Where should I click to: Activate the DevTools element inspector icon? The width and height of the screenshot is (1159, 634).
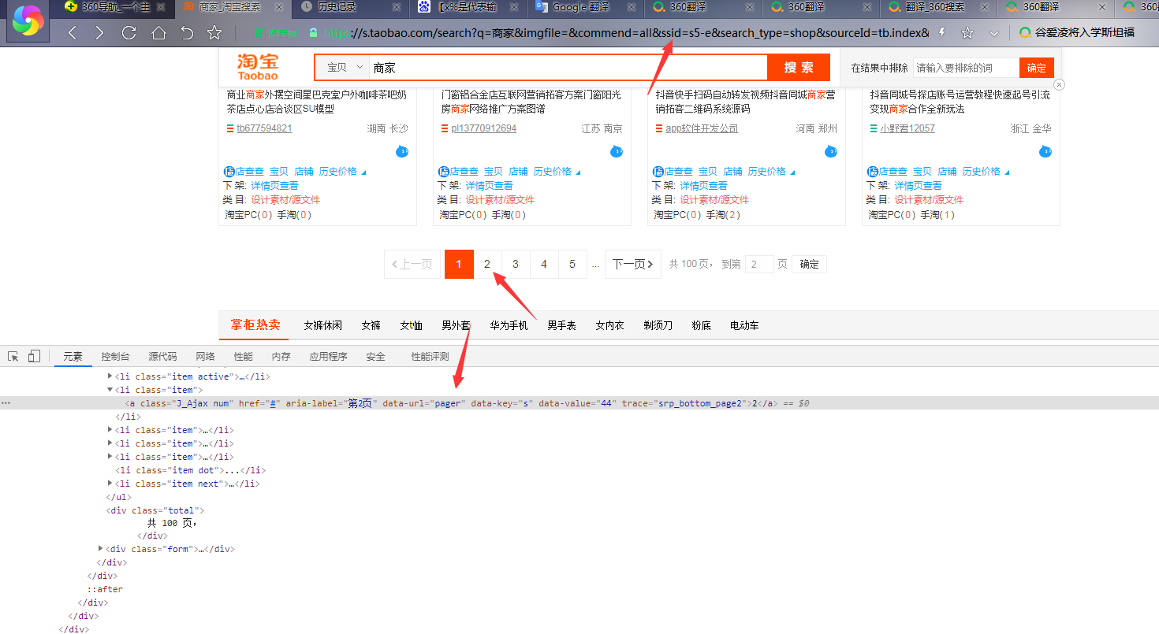tap(13, 357)
